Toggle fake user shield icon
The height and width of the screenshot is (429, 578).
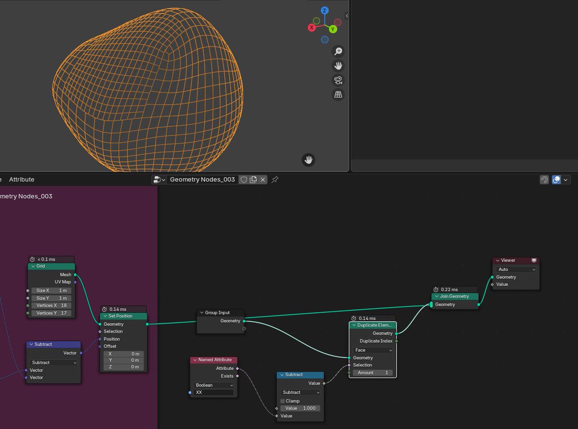click(244, 180)
